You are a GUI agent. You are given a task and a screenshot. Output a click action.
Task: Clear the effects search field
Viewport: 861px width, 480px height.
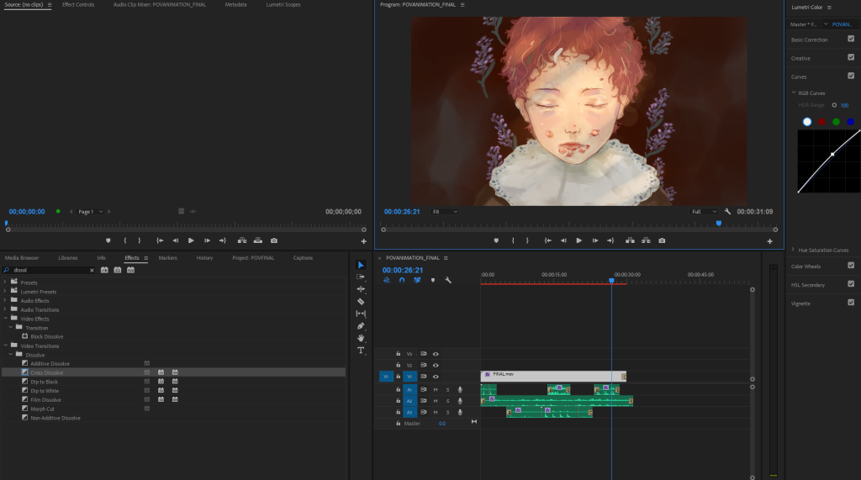(x=92, y=270)
